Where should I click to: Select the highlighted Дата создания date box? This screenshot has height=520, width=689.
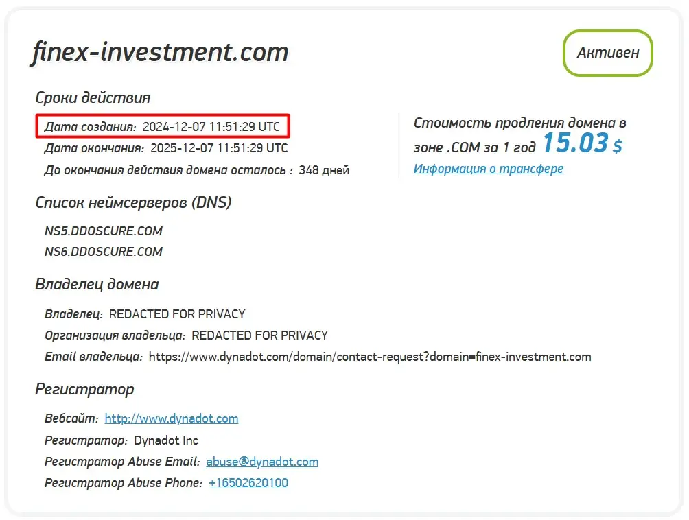click(x=163, y=126)
